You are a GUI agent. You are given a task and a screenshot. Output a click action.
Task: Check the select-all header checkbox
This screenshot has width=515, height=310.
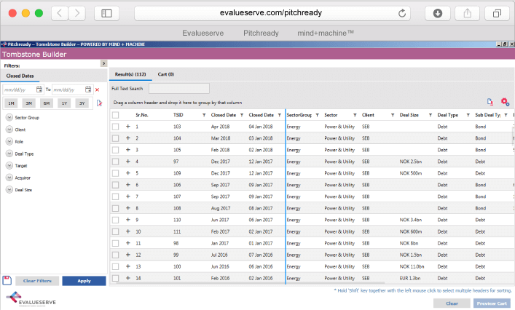point(115,115)
